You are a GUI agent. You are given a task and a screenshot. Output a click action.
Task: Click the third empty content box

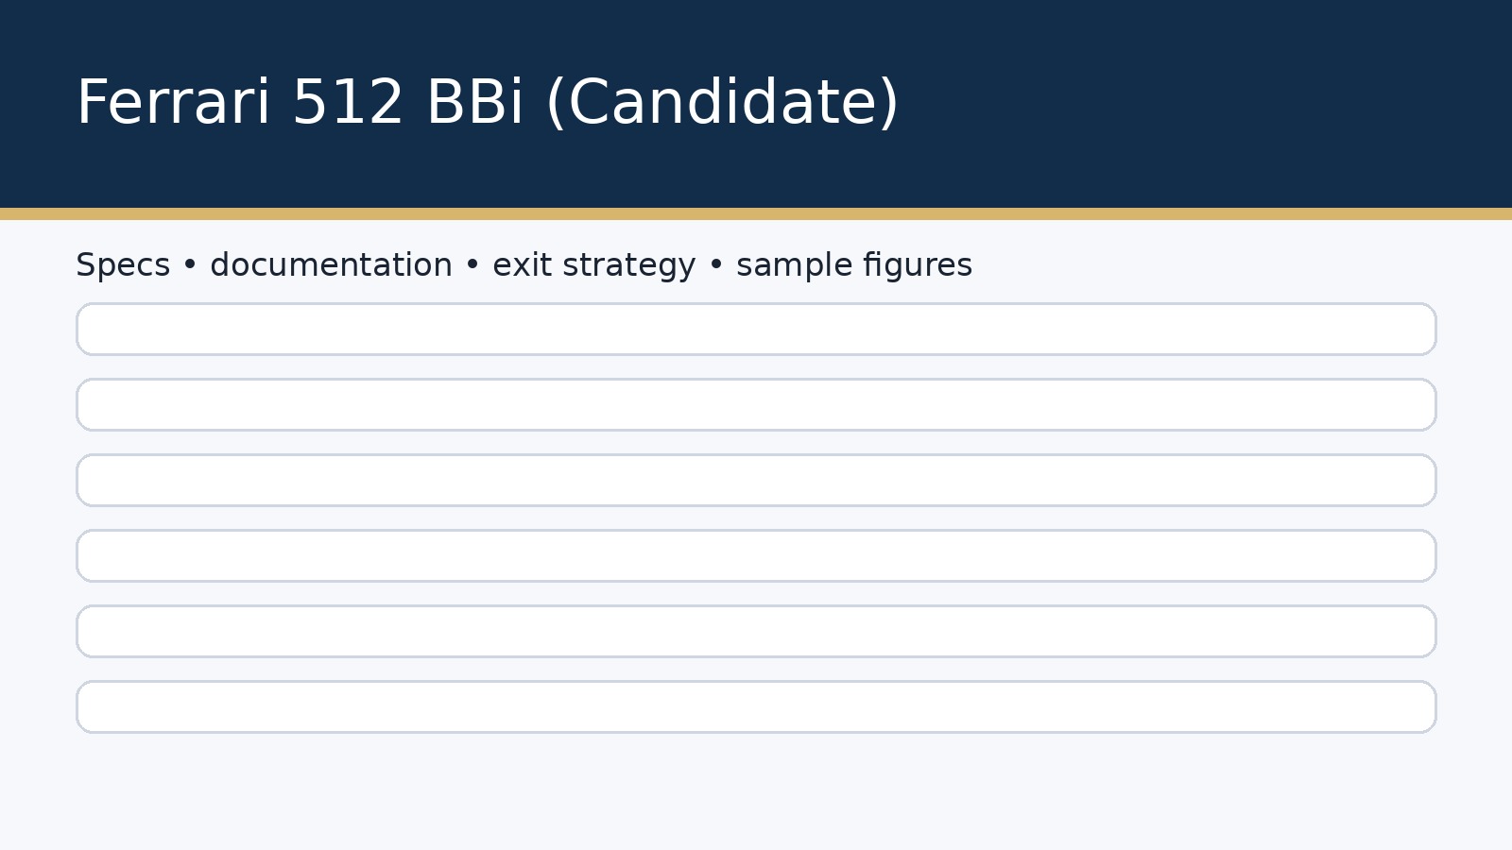(756, 481)
